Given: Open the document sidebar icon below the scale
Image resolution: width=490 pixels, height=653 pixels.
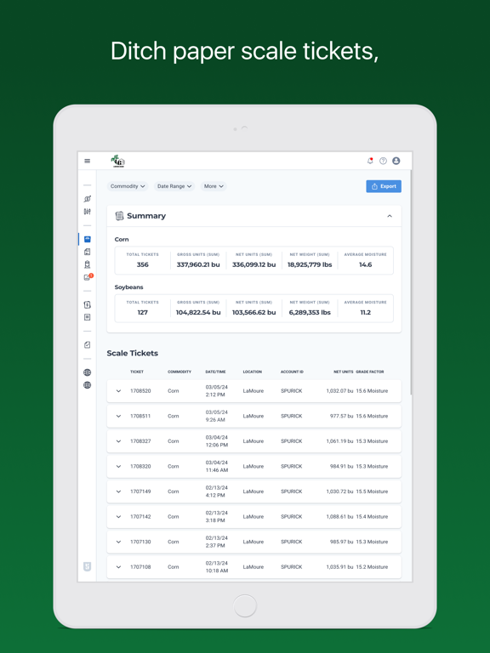Looking at the screenshot, I should (x=87, y=252).
